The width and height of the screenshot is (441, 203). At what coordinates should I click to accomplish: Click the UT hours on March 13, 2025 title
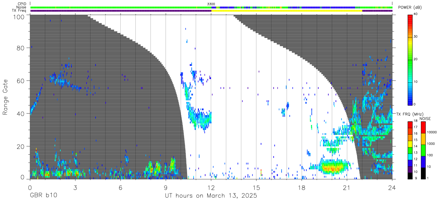(x=211, y=196)
